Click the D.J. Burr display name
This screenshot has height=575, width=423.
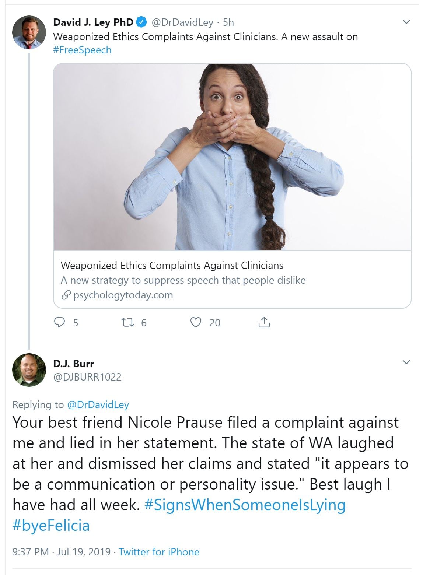click(74, 364)
